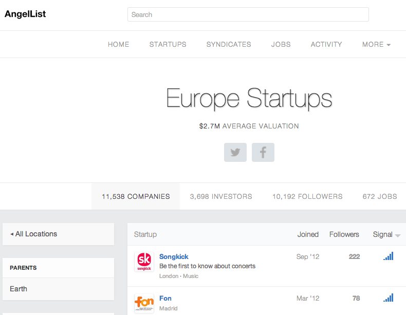The width and height of the screenshot is (406, 315).
Task: Open the Songkick logo thumbnail
Action: [x=144, y=262]
